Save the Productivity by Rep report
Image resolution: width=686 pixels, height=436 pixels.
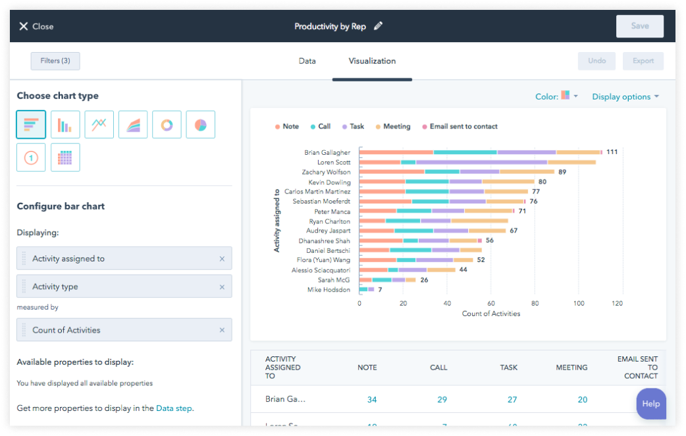(639, 26)
